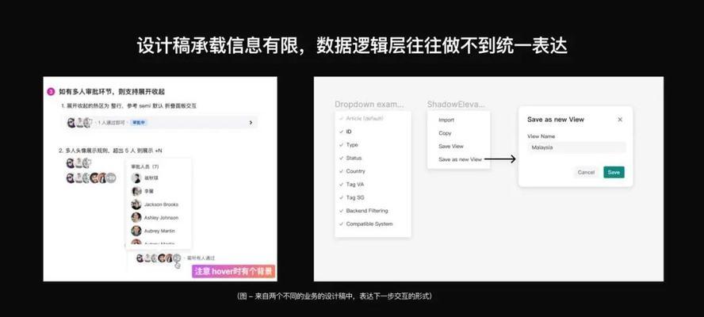Close the Save as new View dialog
The height and width of the screenshot is (317, 704).
point(620,120)
